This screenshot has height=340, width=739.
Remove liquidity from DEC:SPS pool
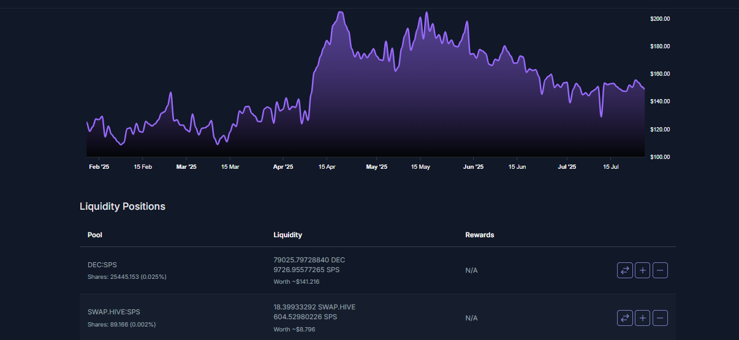[x=660, y=270]
